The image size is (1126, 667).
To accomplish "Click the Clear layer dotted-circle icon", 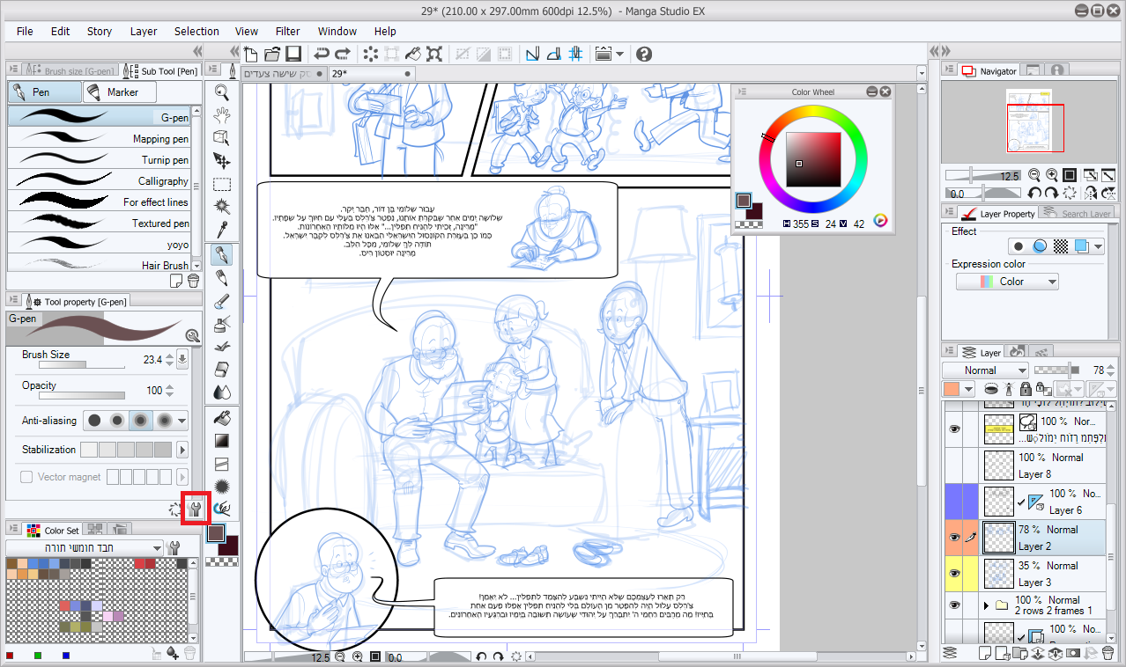I will [x=372, y=54].
